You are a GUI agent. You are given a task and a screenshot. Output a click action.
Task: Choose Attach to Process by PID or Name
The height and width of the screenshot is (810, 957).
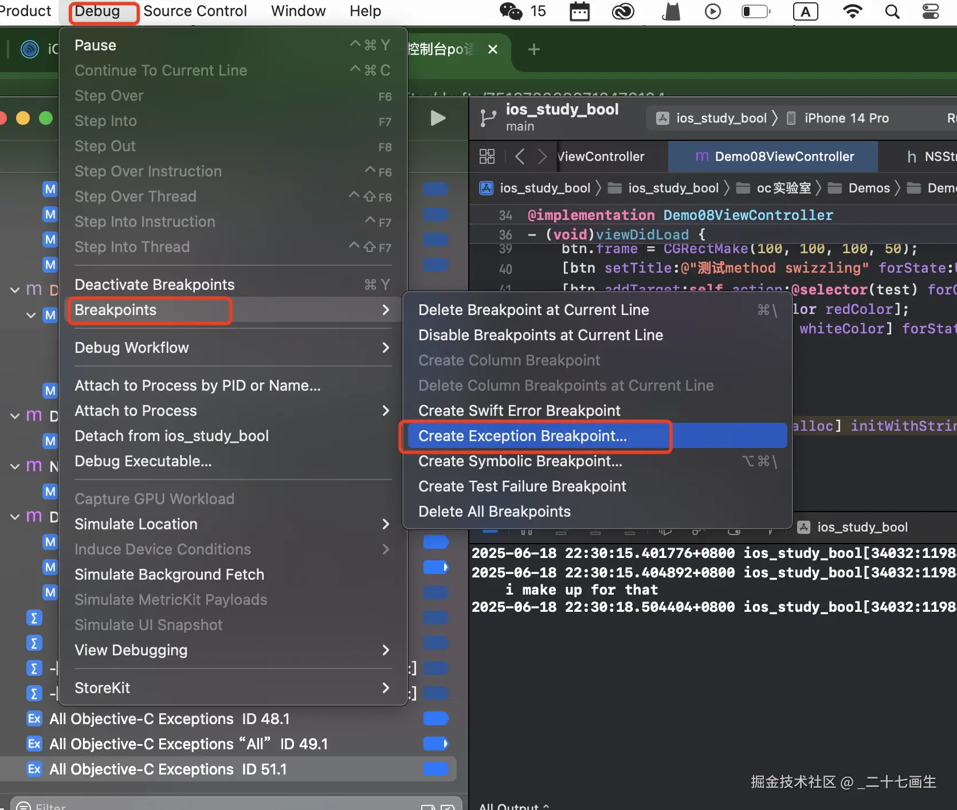pyautogui.click(x=233, y=386)
